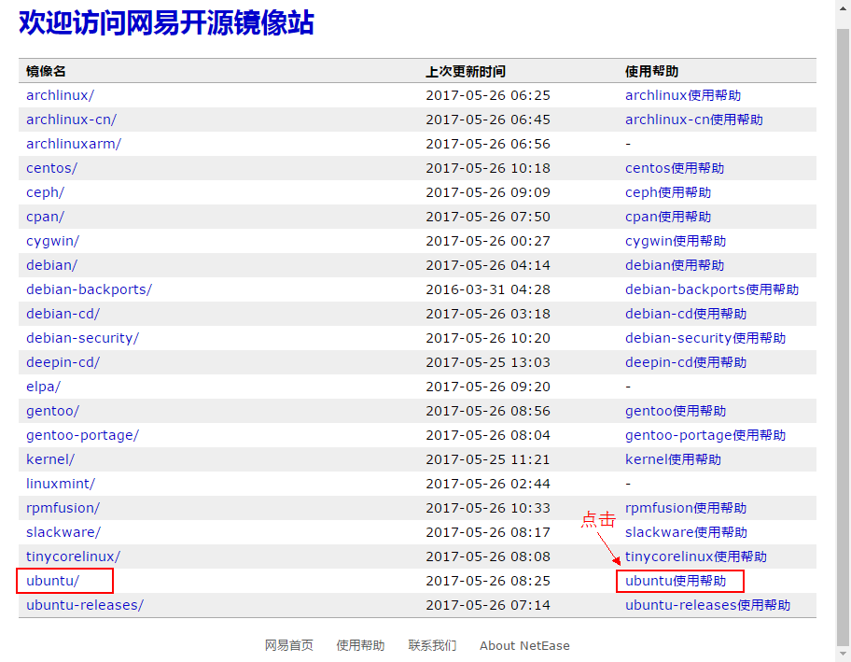Open kernel使用帮助 help page
The image size is (851, 662).
point(673,459)
